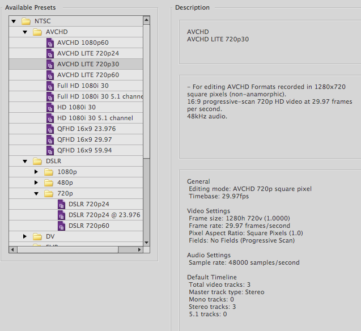
Task: Click the AVCHD LITE 720p30 preset icon
Action: tap(50, 65)
